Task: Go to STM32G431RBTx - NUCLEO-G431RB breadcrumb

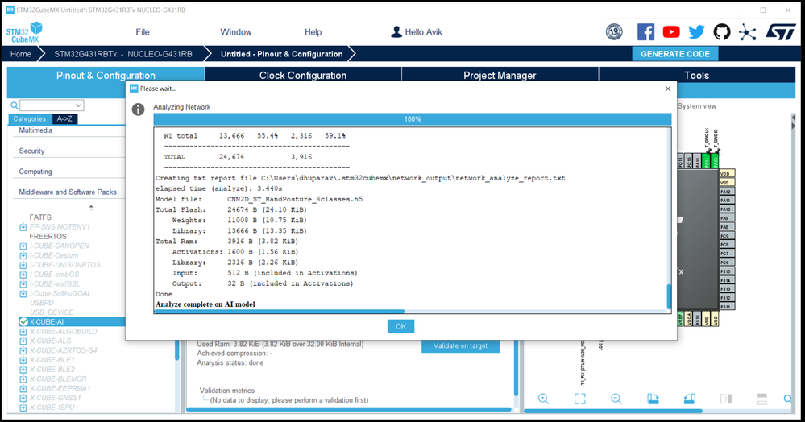Action: [x=123, y=54]
